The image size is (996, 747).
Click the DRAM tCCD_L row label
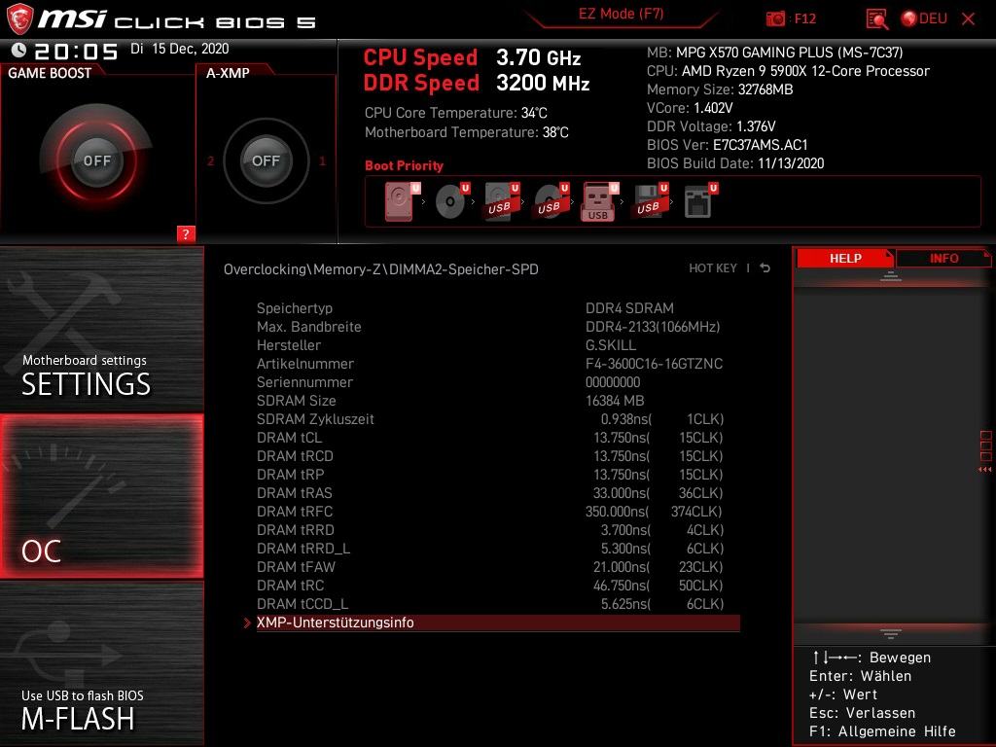302,604
